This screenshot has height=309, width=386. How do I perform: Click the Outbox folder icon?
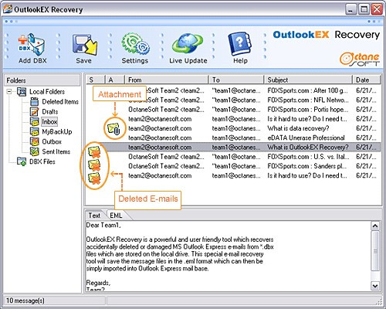pos(34,141)
